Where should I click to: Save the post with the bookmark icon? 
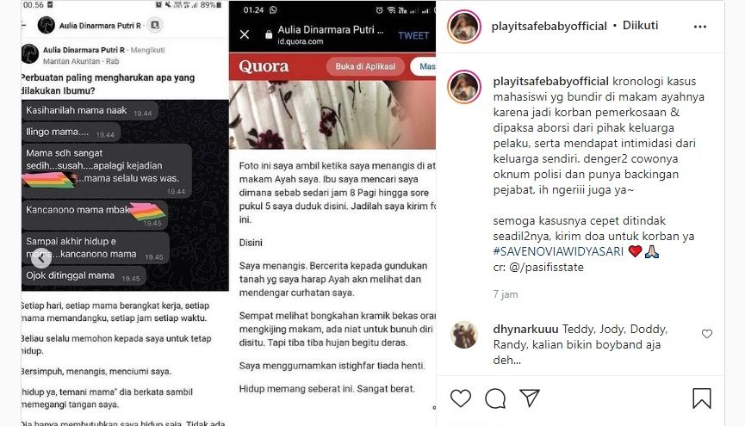(x=701, y=398)
